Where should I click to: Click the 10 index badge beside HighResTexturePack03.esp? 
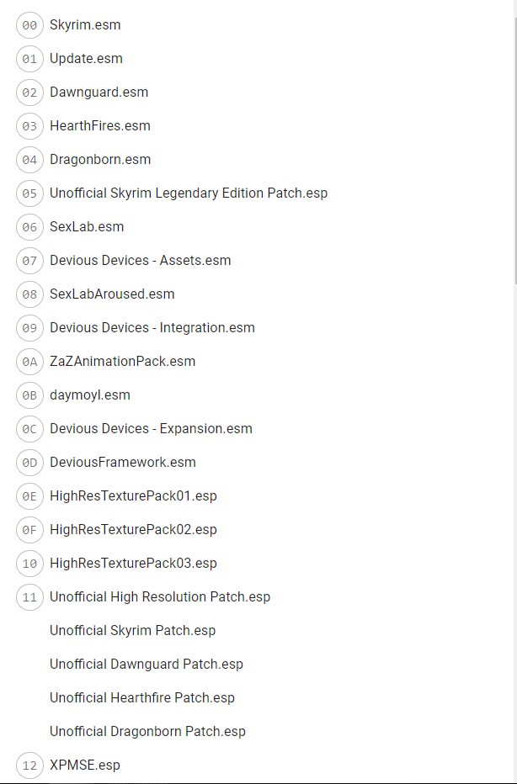pyautogui.click(x=29, y=564)
